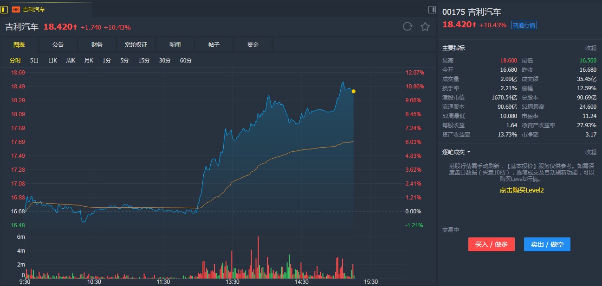
Task: Switch to the 公告 tab
Action: click(x=58, y=45)
